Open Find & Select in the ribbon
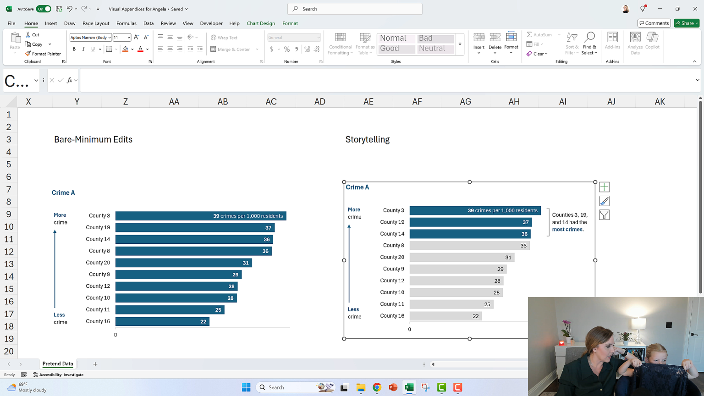This screenshot has width=704, height=396. pyautogui.click(x=589, y=44)
